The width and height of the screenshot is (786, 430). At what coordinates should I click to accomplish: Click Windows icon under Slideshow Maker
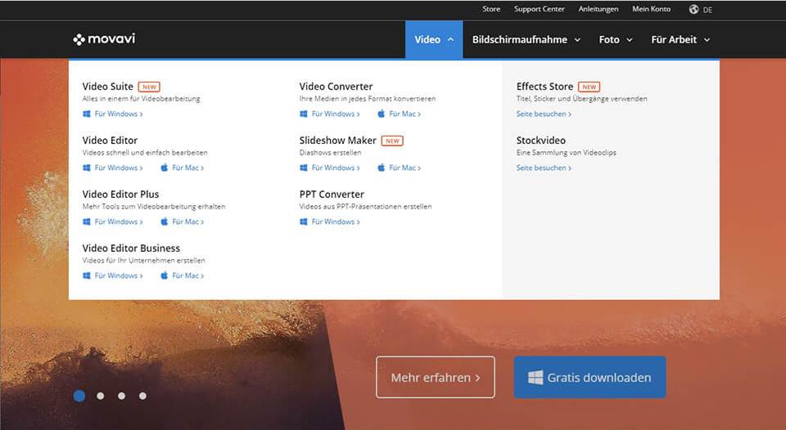coord(303,168)
